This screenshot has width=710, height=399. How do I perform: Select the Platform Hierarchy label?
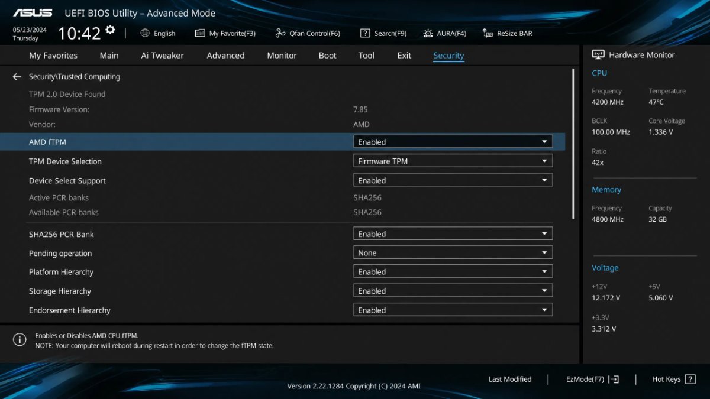pos(62,272)
